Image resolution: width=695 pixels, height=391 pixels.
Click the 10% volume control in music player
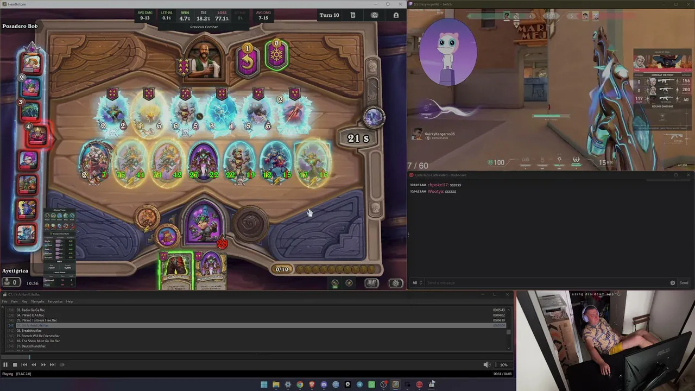503,365
